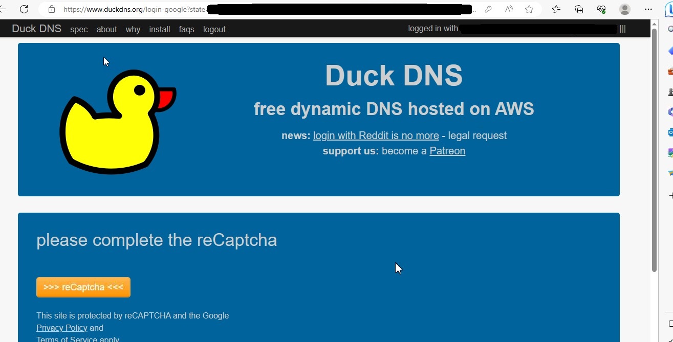Select the Read aloud icon
673x342 pixels.
(508, 9)
